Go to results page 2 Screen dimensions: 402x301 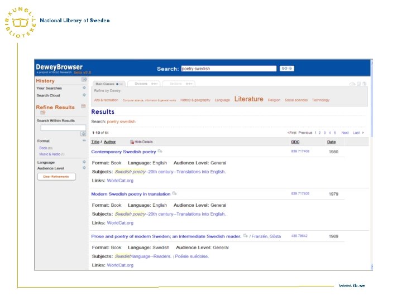(x=319, y=133)
